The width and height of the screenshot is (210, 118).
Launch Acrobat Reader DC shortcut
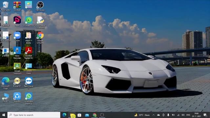29,53
